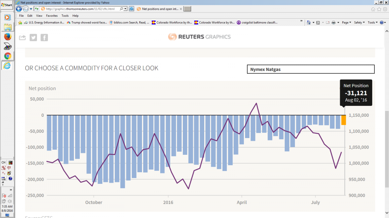Image resolution: width=389 pixels, height=218 pixels.
Task: Click the favorites star icon at top right
Action: click(x=378, y=9)
